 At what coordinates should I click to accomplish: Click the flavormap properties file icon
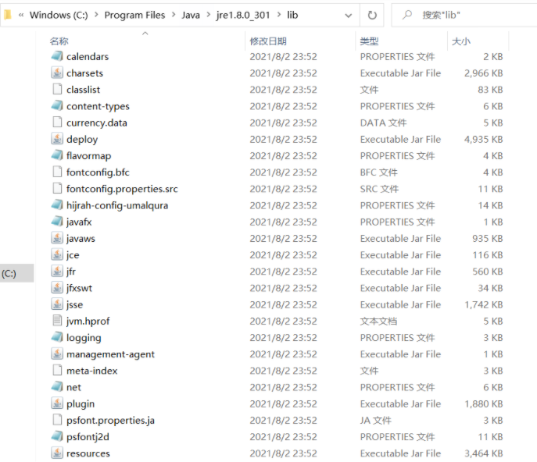coord(57,155)
